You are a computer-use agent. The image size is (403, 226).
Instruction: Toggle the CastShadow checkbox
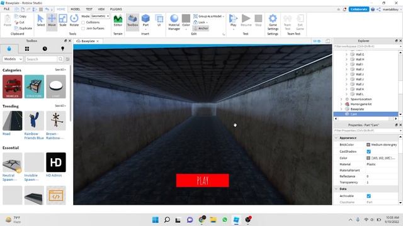click(368, 151)
